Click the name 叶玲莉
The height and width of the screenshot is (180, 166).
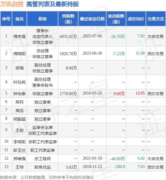[20, 82]
